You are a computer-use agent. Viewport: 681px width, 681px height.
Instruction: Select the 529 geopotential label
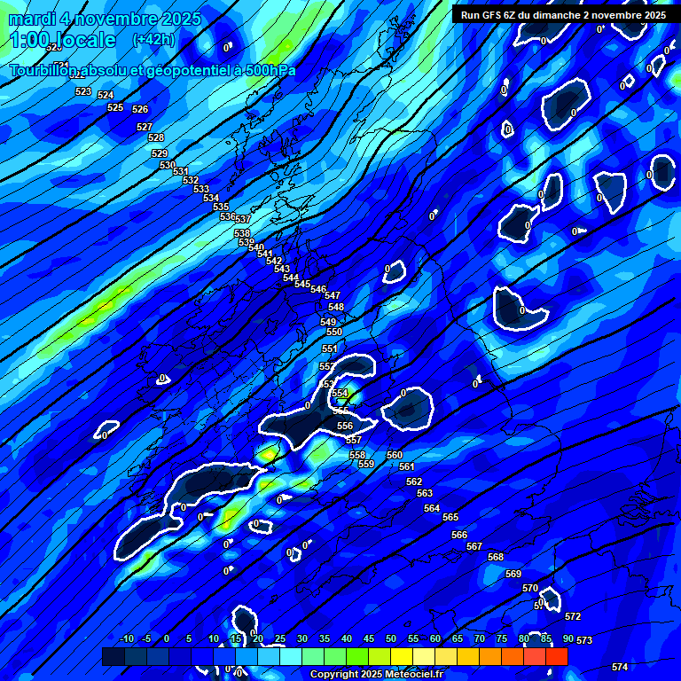160,153
